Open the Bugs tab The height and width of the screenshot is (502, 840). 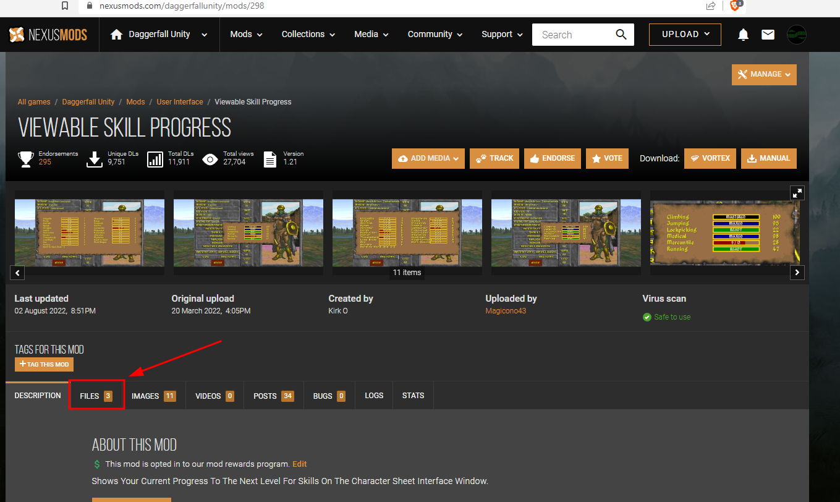(x=329, y=396)
